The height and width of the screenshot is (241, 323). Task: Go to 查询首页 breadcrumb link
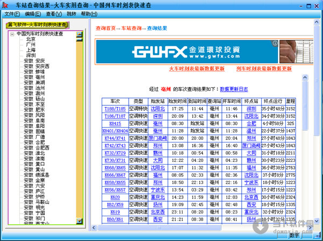(106, 28)
